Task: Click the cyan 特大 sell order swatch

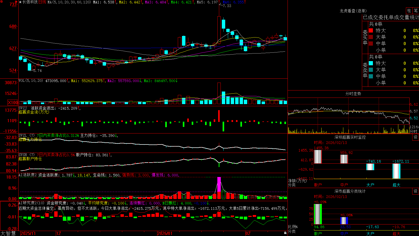Action: [x=371, y=63]
